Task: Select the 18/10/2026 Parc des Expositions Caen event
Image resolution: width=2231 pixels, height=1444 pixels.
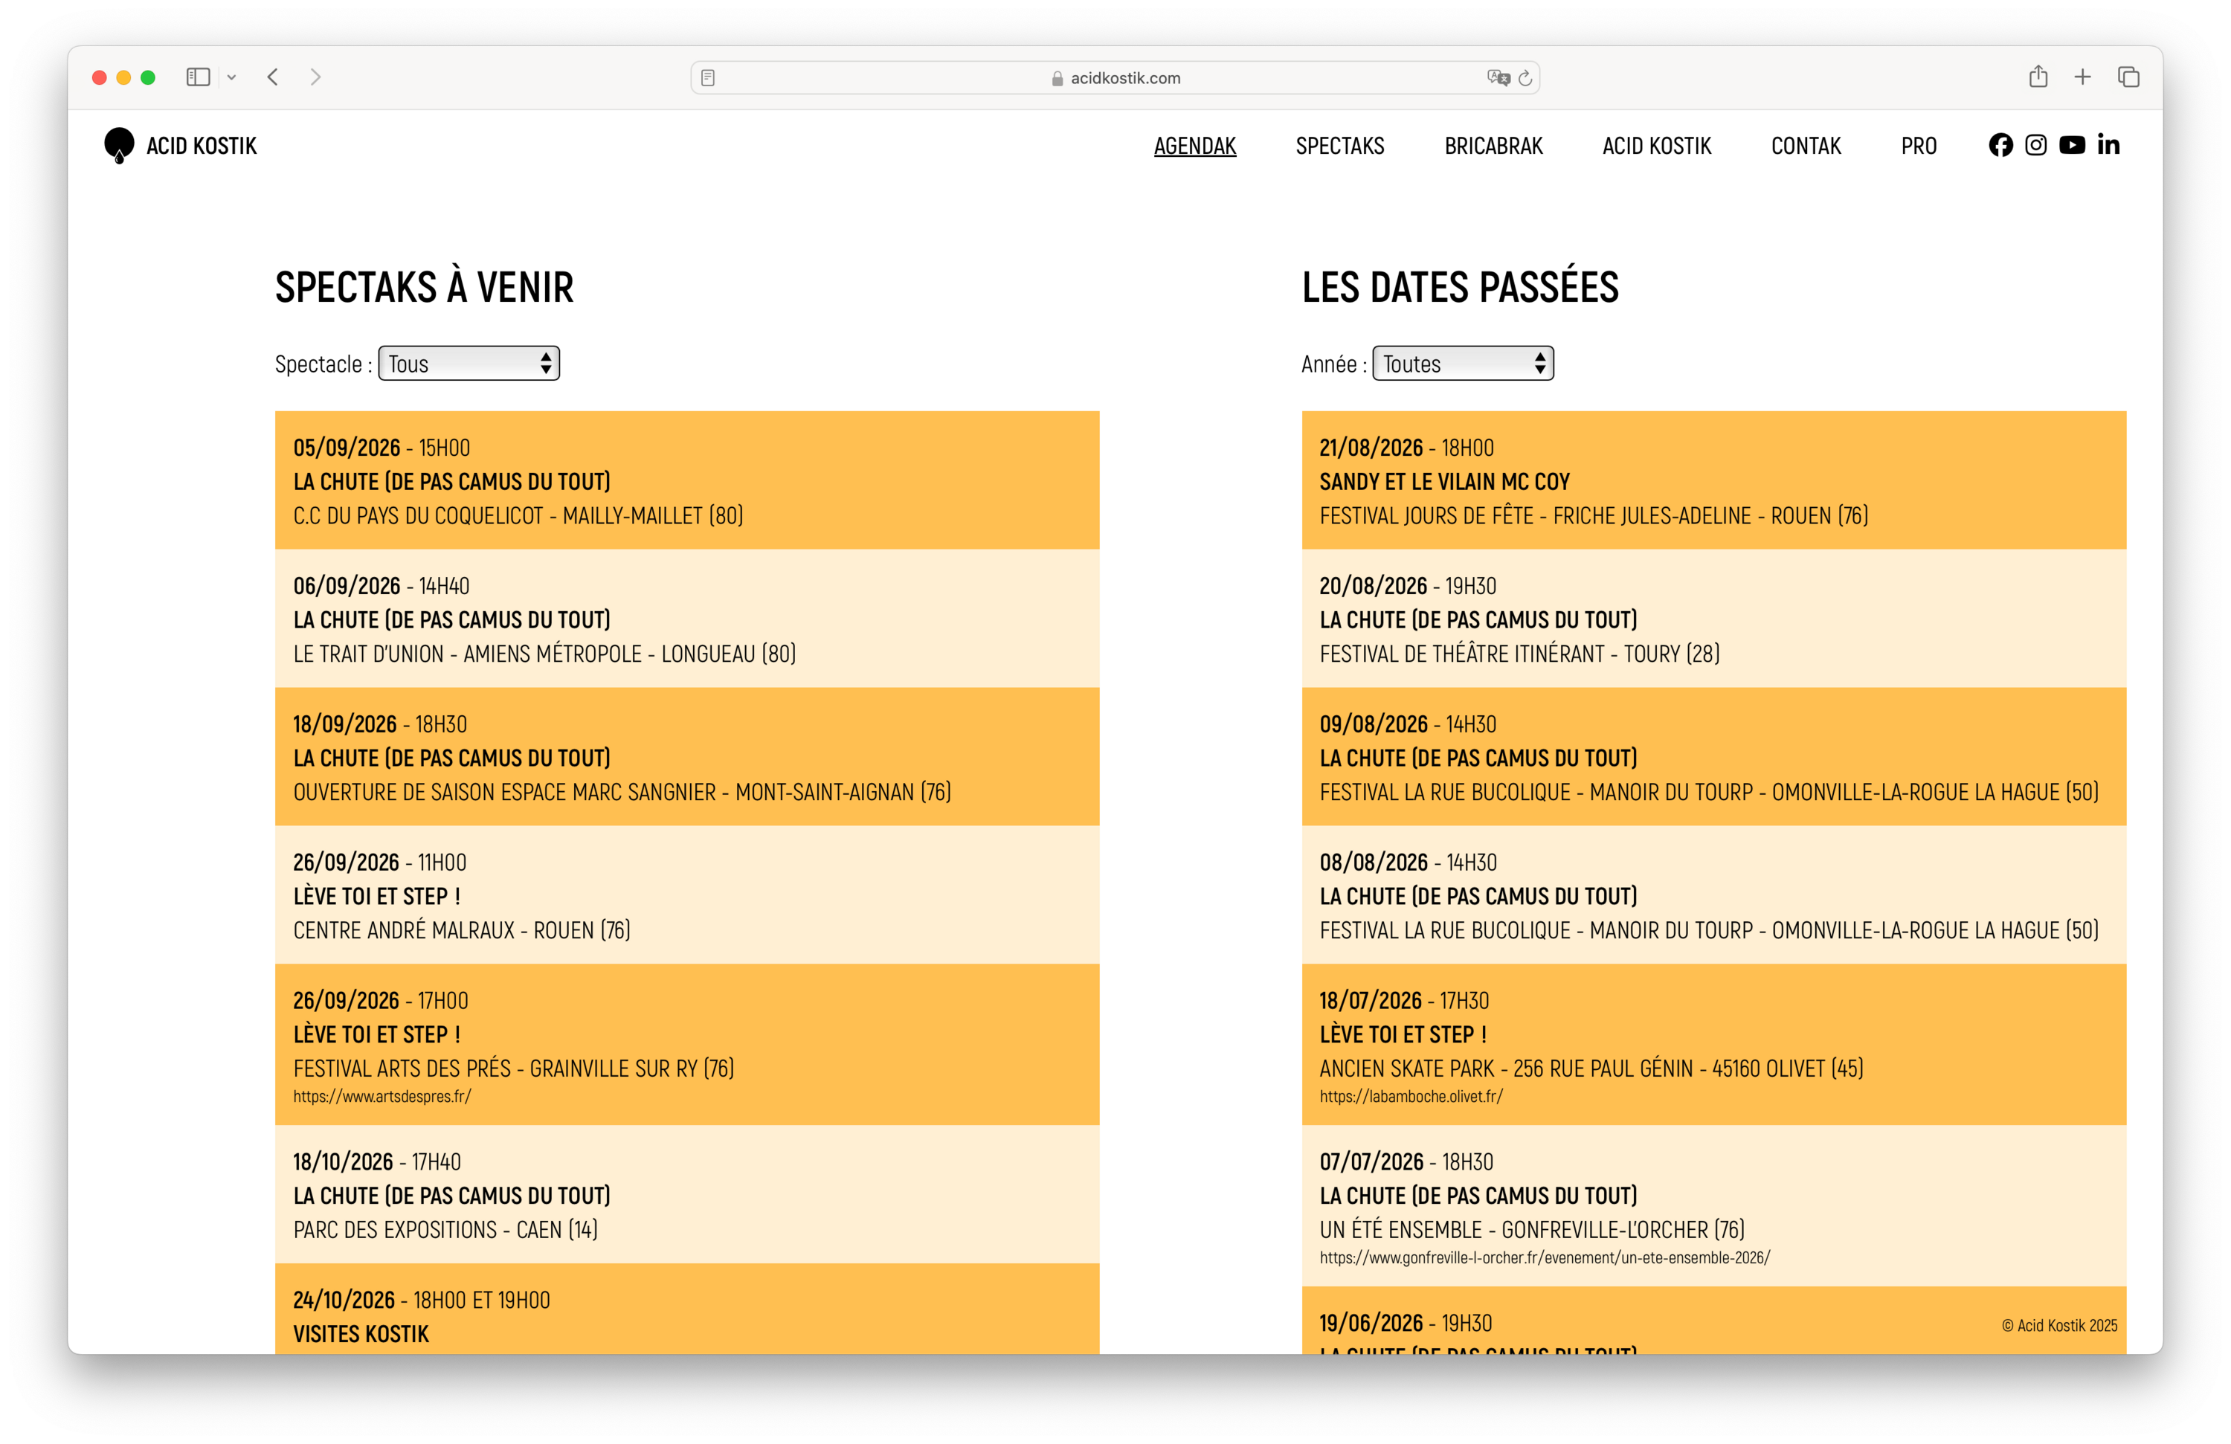Action: [x=687, y=1195]
